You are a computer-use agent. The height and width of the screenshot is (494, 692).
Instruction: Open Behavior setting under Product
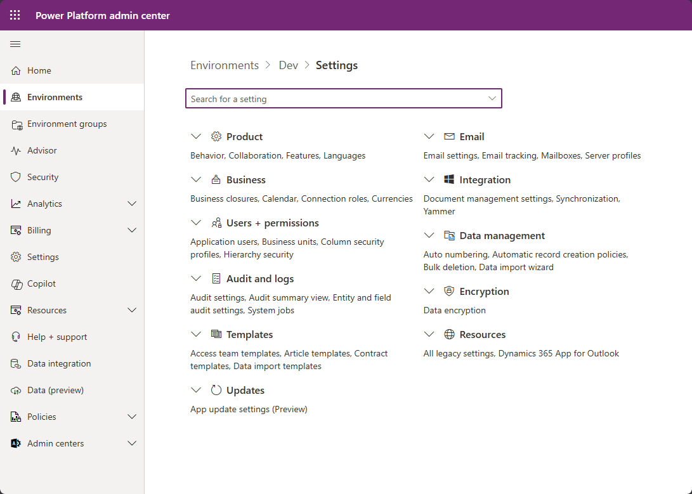tap(207, 156)
